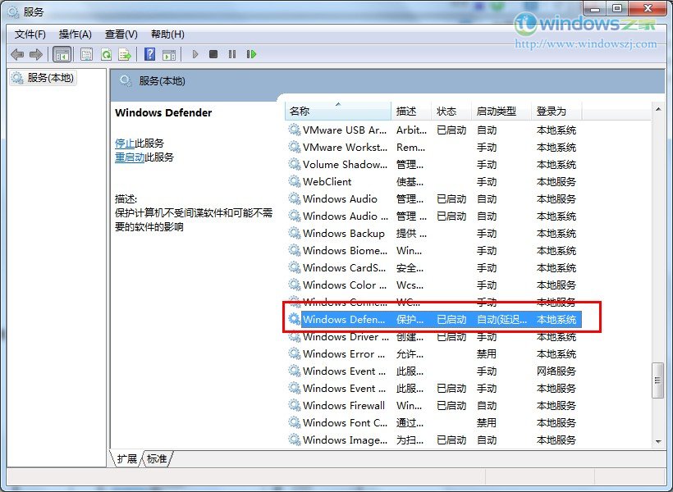
Task: Click the 重启动 link to restart service
Action: point(130,157)
